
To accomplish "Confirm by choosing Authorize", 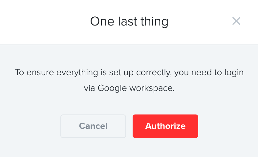I will point(165,126).
